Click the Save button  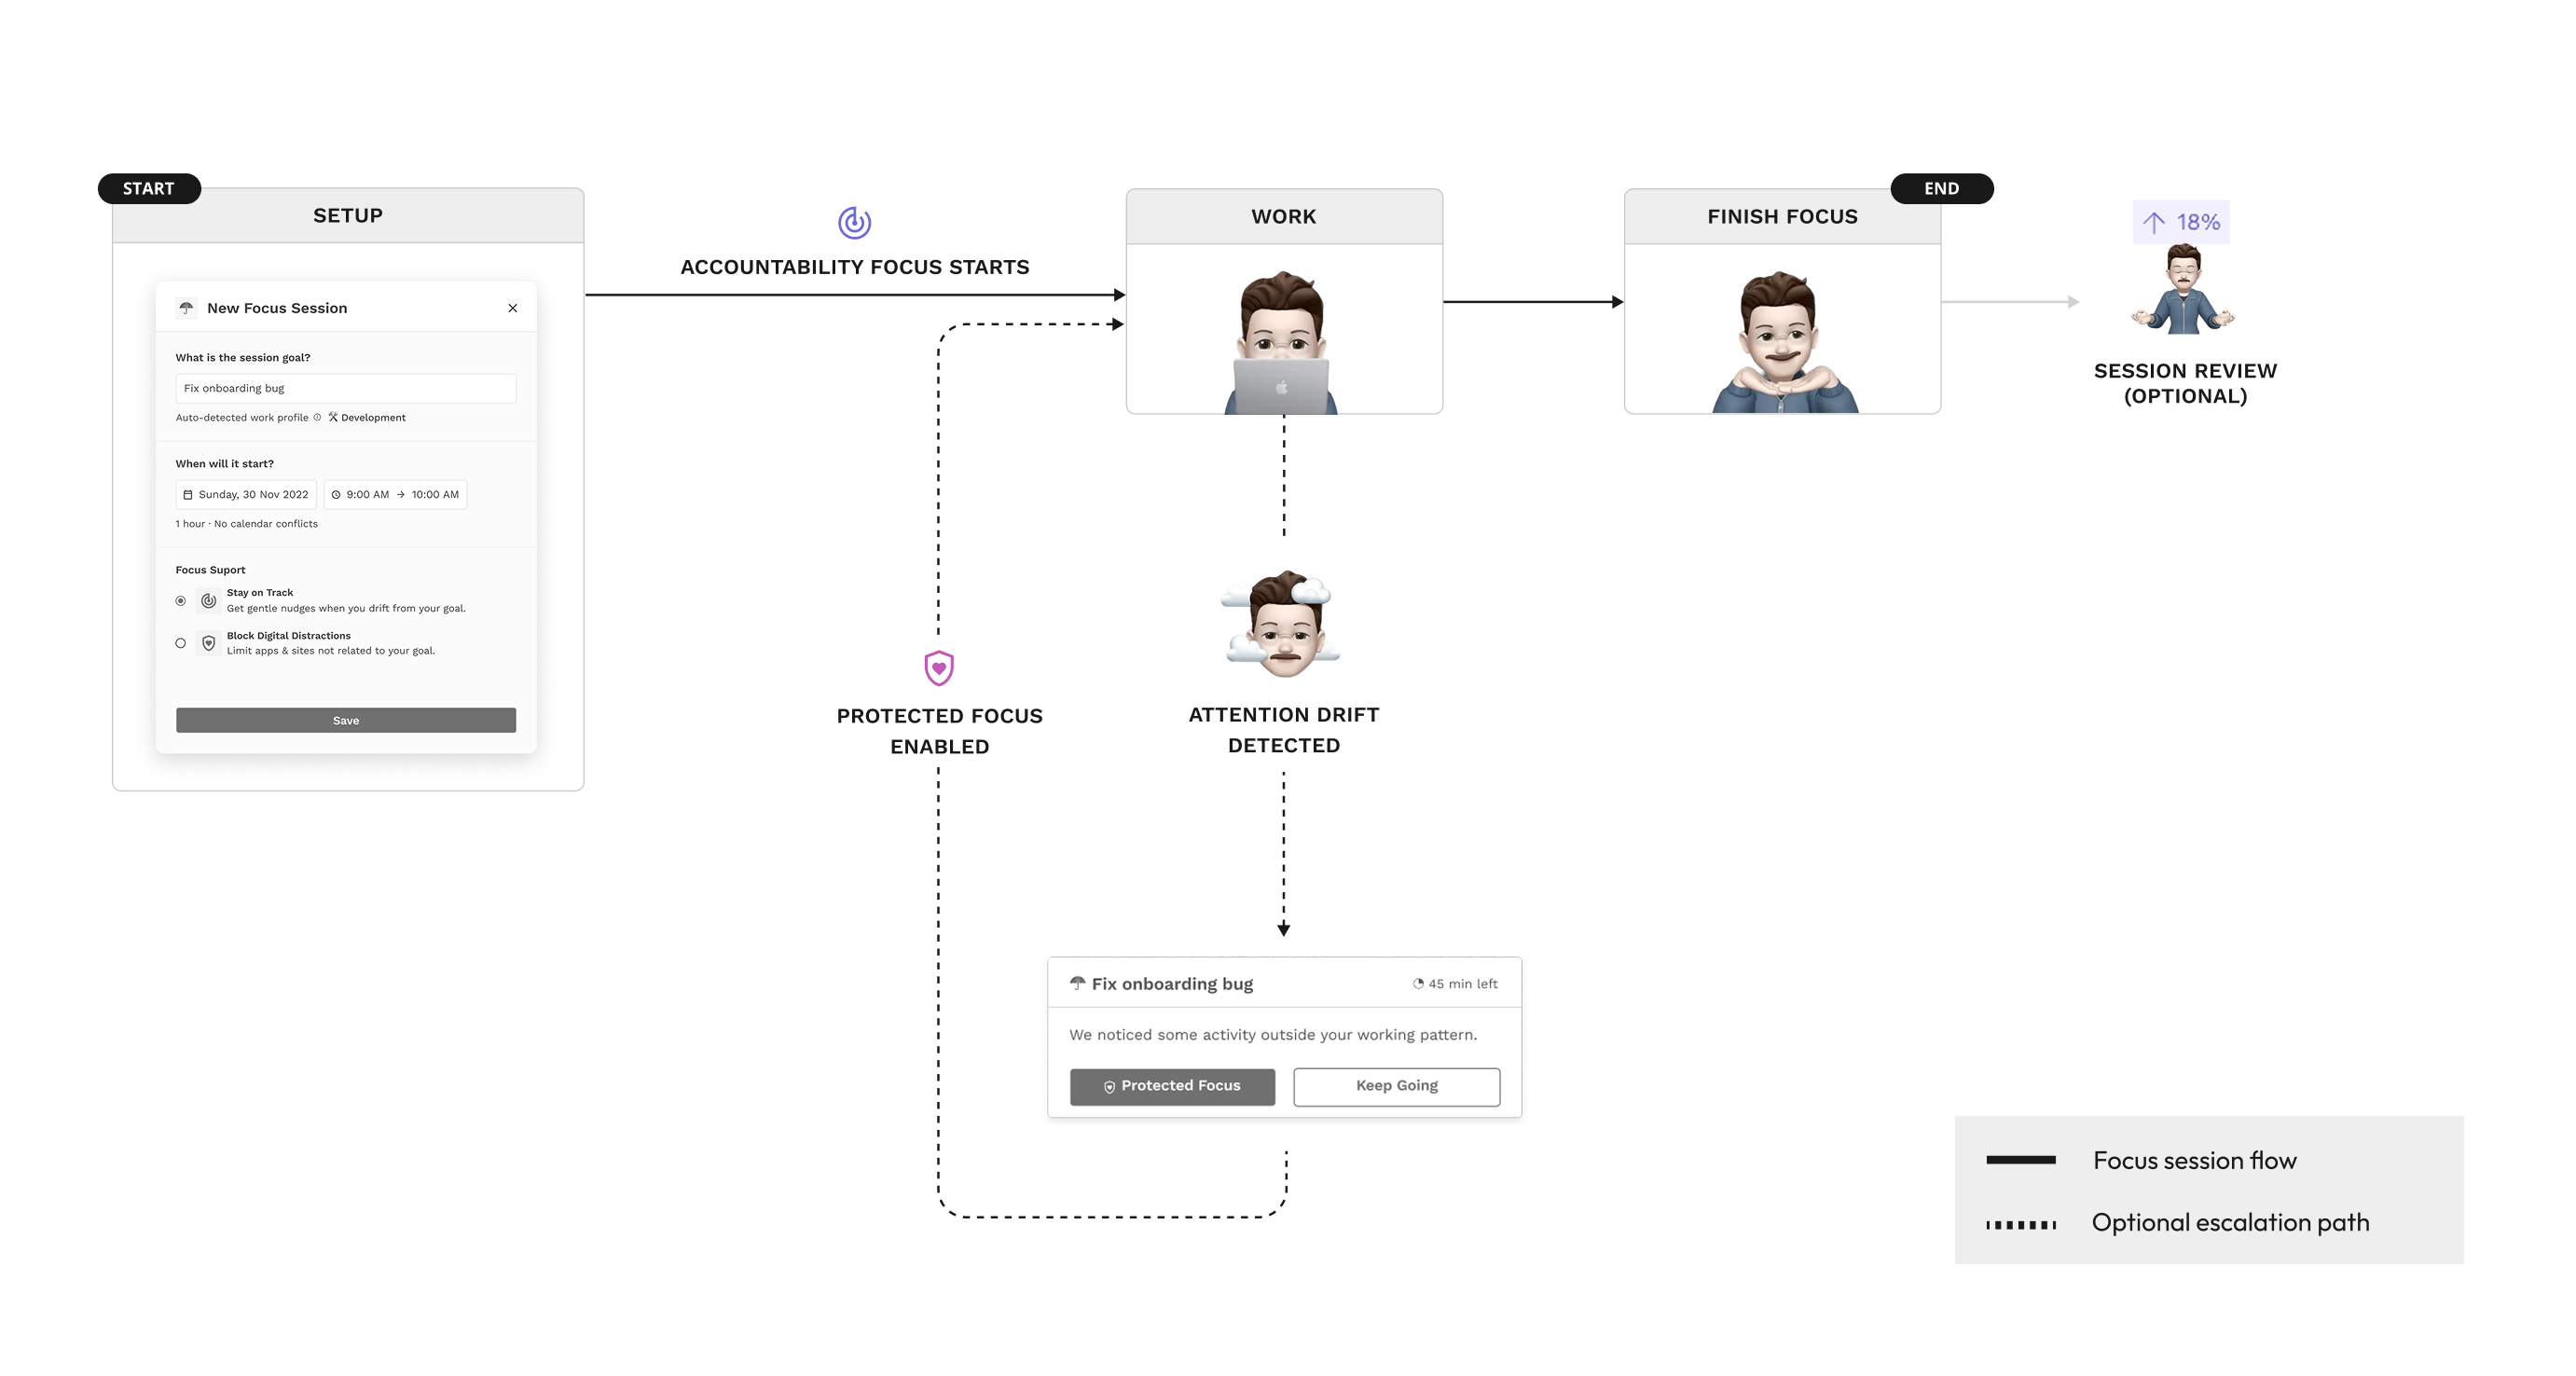tap(345, 720)
